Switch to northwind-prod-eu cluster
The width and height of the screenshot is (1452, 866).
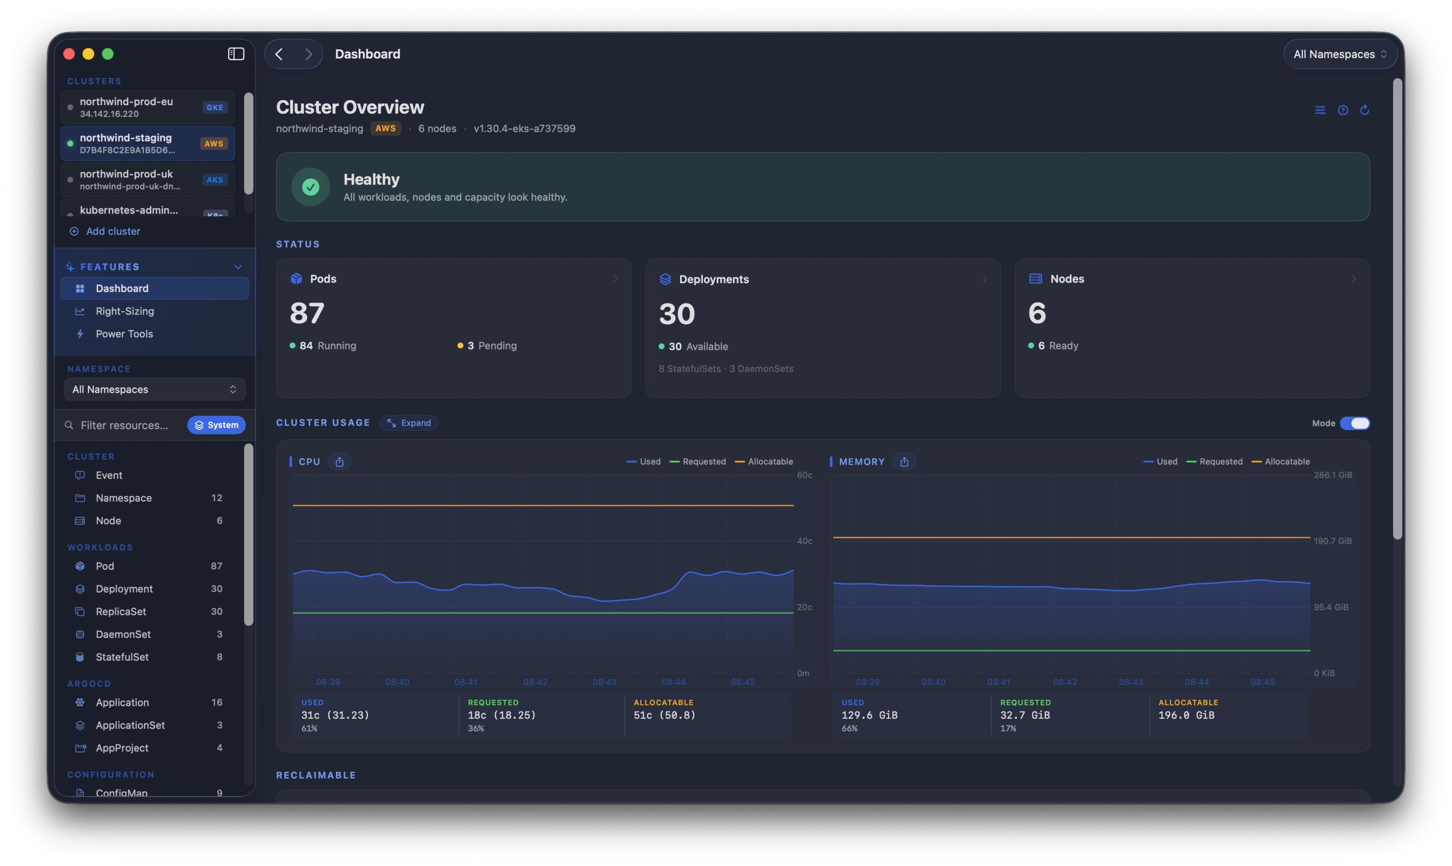[147, 107]
